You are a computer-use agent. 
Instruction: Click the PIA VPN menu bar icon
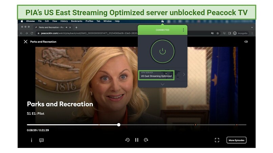(x=163, y=21)
